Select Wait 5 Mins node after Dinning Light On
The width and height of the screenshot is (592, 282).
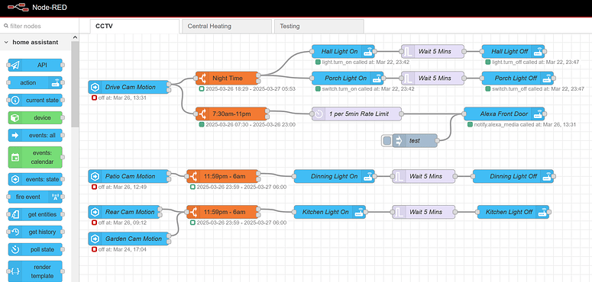click(x=423, y=176)
